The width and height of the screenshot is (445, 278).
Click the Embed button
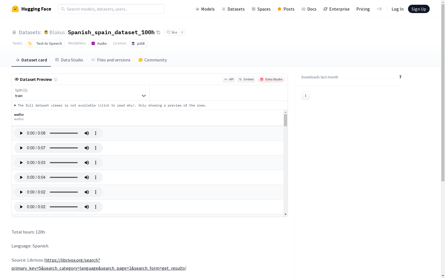(x=246, y=79)
